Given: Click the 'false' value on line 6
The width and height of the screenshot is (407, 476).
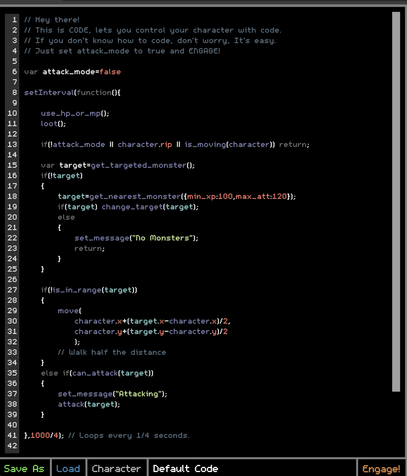Looking at the screenshot, I should (x=110, y=72).
